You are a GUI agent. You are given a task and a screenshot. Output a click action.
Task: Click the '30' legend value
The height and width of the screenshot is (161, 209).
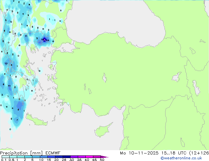(72, 160)
